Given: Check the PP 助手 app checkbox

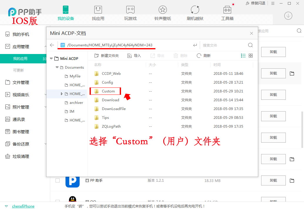Looking at the screenshot, I should coord(58,180).
